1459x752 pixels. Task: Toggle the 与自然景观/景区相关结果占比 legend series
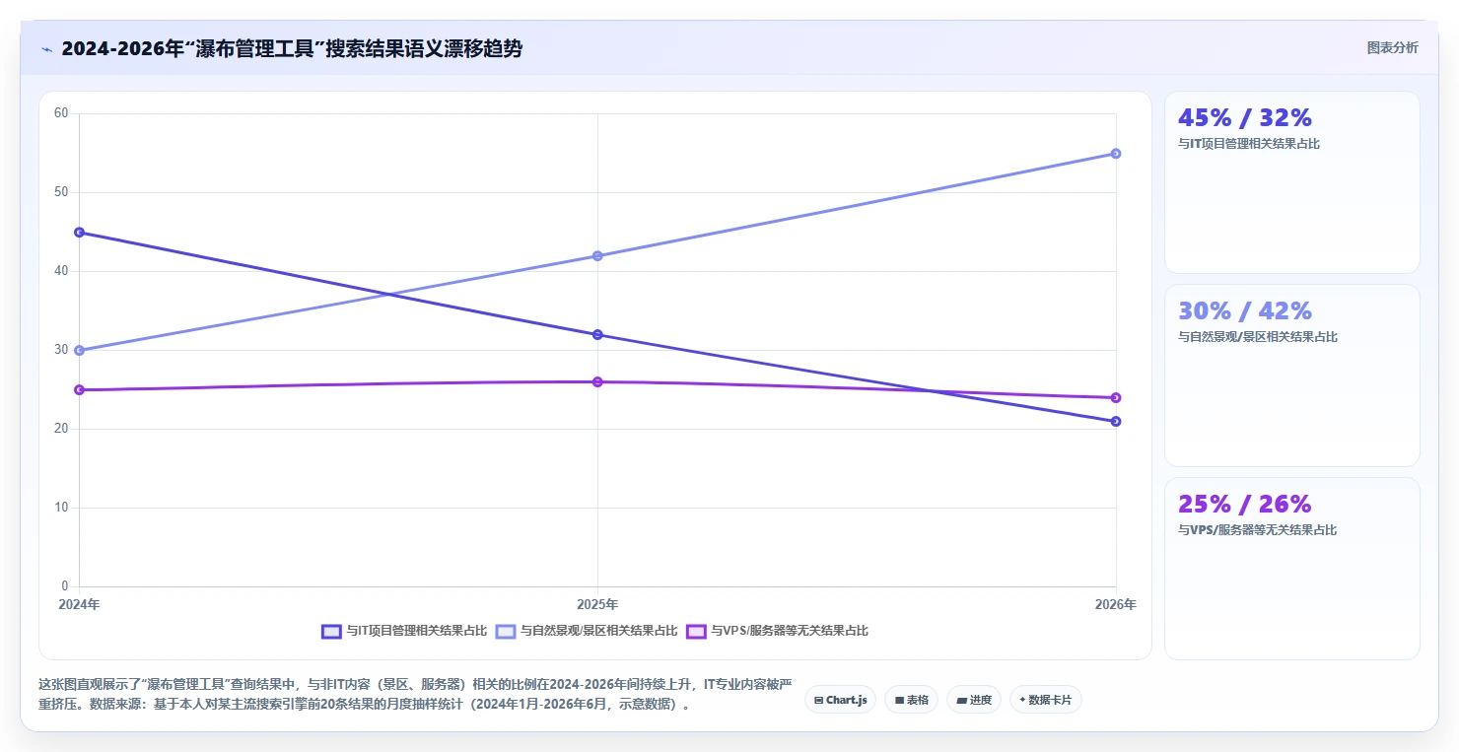tap(587, 631)
